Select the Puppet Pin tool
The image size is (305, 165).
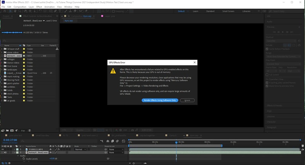[86, 11]
